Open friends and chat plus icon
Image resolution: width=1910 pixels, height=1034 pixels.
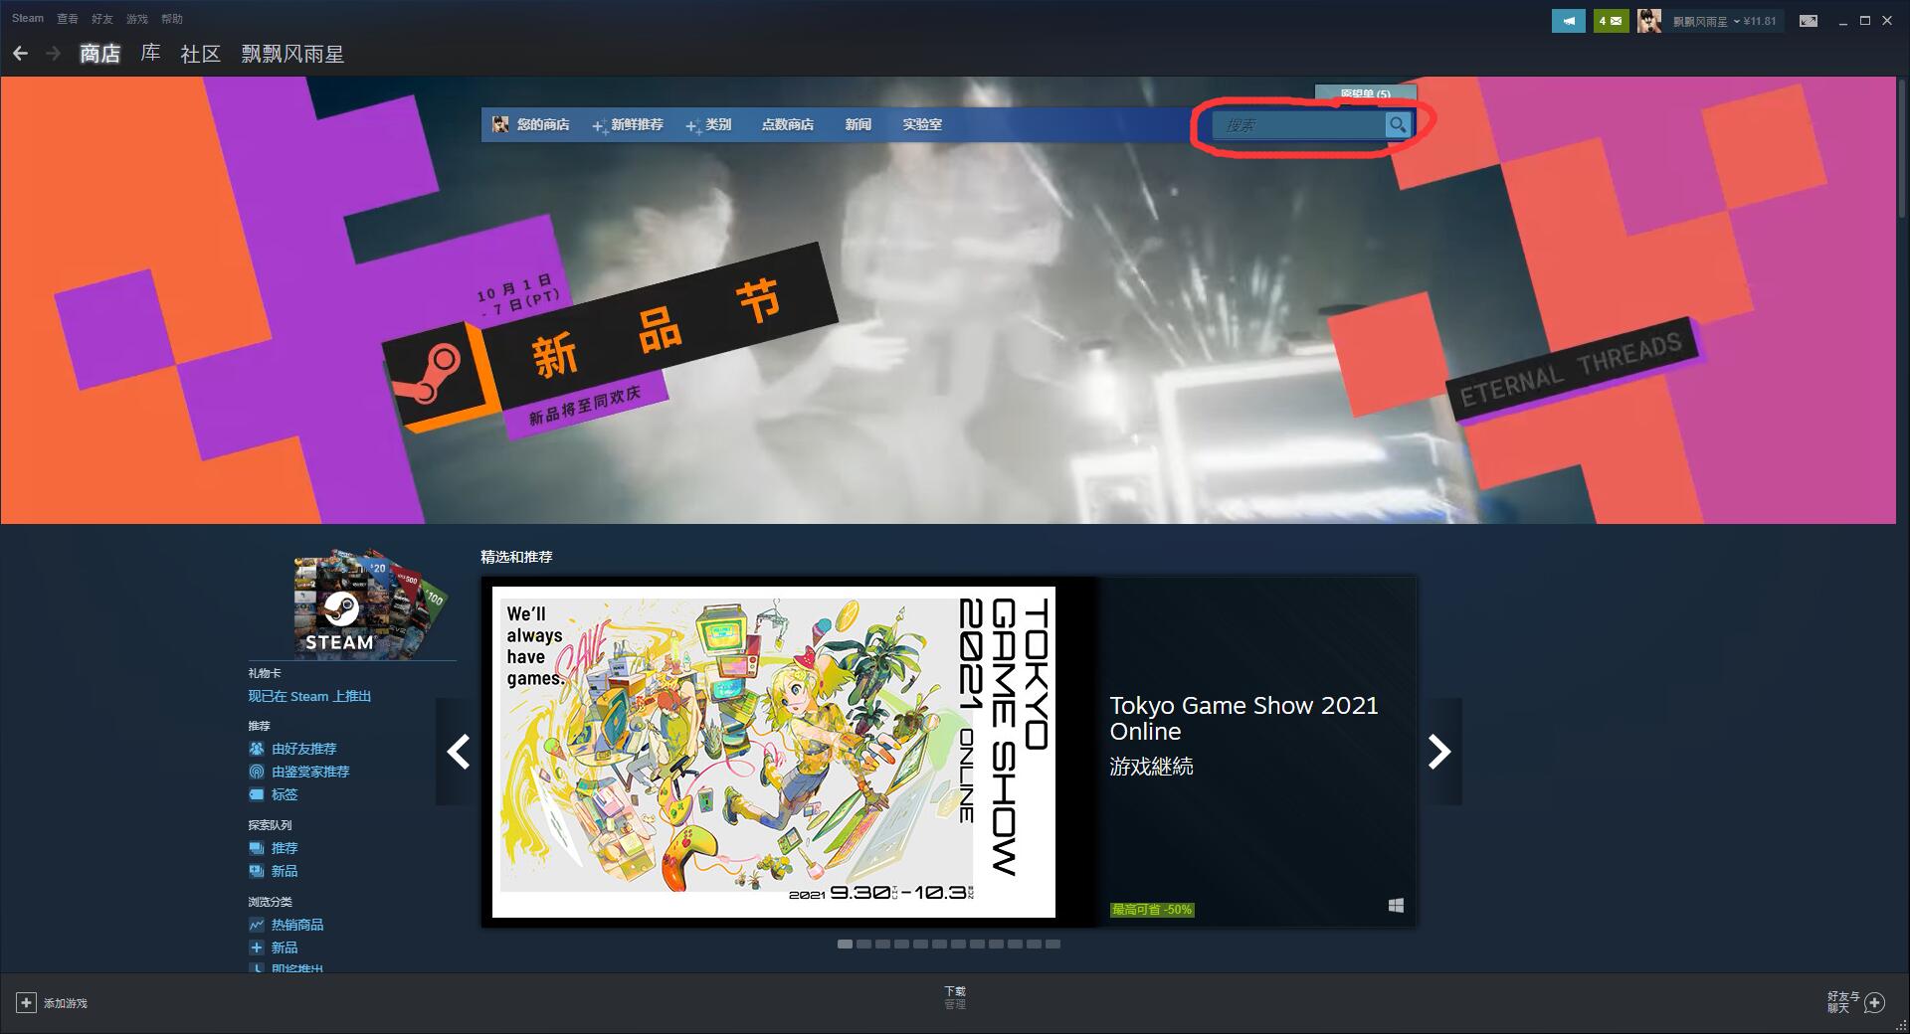coord(1874,1002)
